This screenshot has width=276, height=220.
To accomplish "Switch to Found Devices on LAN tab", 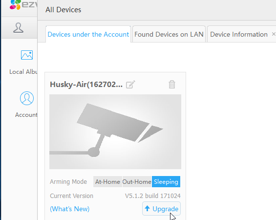I will [x=169, y=34].
